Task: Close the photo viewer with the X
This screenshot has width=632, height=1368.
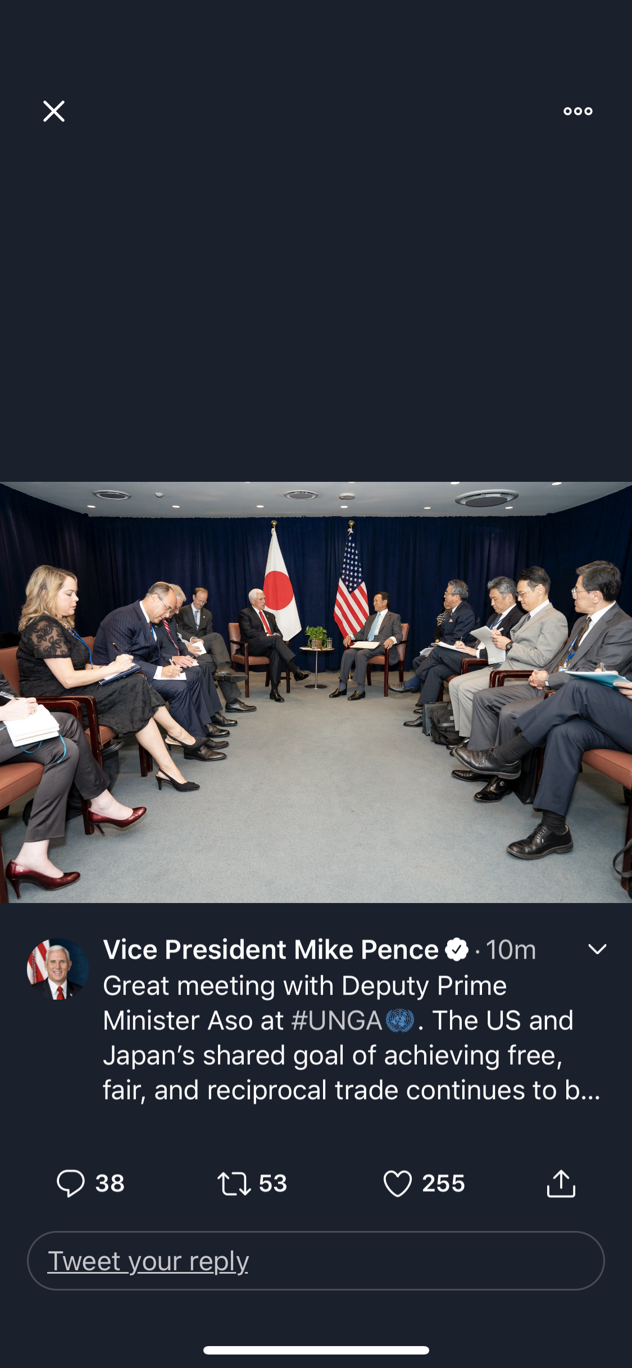Action: (x=54, y=111)
